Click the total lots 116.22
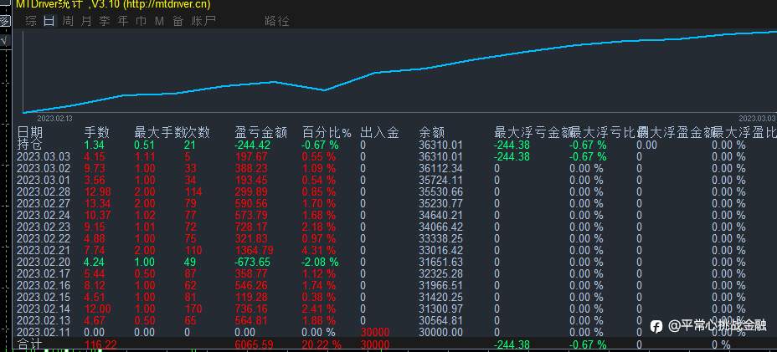This screenshot has width=777, height=352. (x=100, y=344)
